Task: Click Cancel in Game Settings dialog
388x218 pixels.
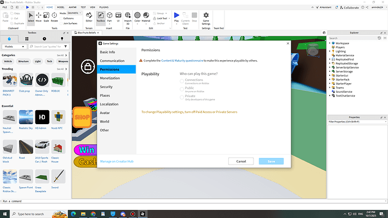Action: (241, 161)
